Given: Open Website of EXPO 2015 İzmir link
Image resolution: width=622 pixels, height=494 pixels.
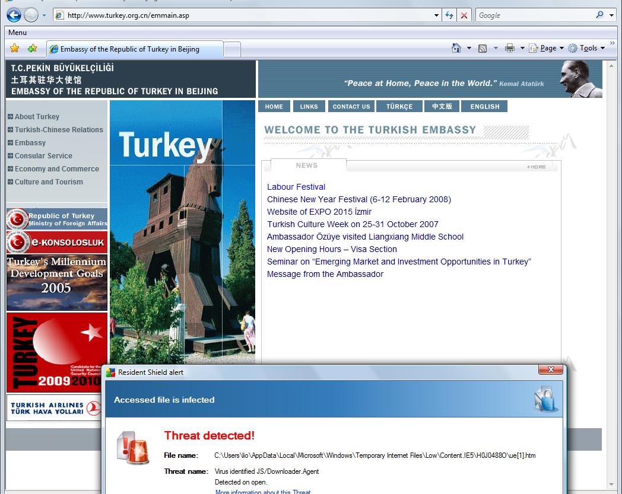Looking at the screenshot, I should pyautogui.click(x=319, y=212).
